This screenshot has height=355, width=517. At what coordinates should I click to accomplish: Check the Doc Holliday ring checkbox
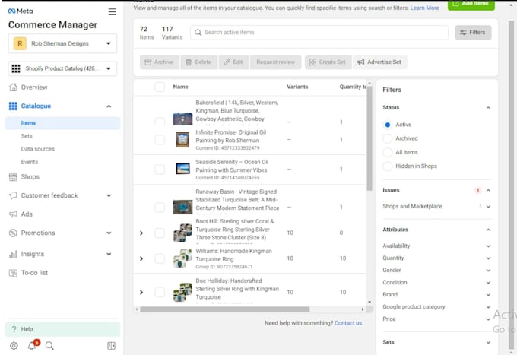[160, 293]
